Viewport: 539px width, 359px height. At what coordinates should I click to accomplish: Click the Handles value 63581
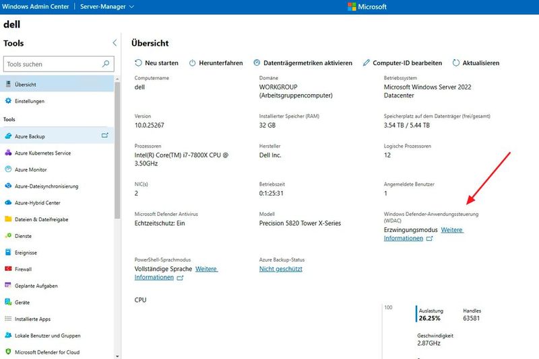point(471,318)
